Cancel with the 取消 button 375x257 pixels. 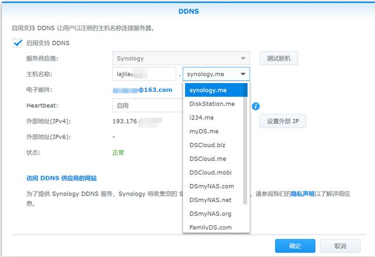[340, 246]
